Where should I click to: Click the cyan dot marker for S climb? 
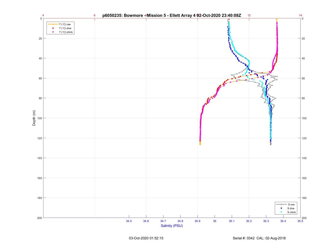click(281, 212)
